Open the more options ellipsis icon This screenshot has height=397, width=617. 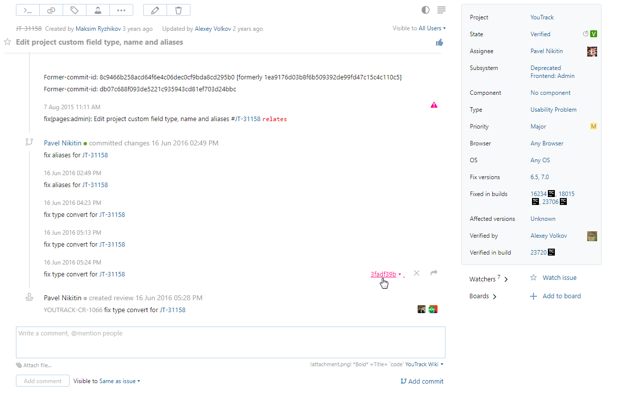pyautogui.click(x=121, y=9)
